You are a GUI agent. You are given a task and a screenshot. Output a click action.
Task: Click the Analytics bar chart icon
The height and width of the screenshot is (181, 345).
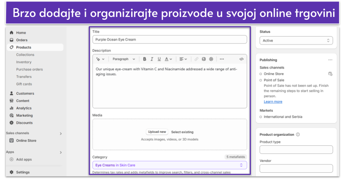pyautogui.click(x=11, y=108)
